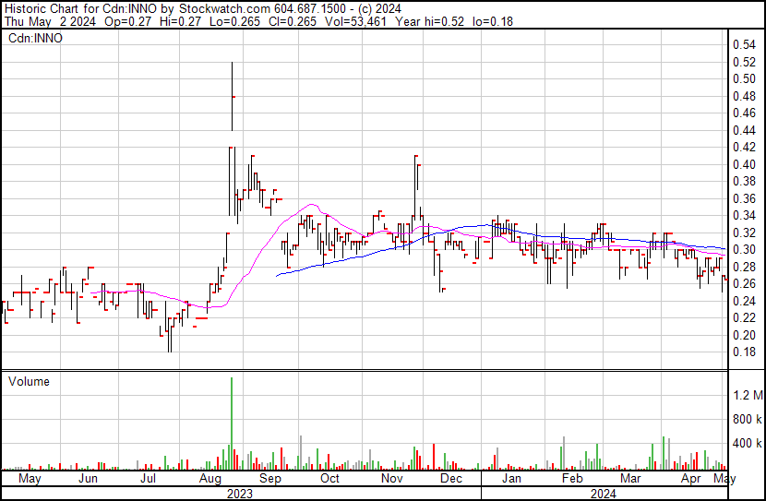Click the Dec month label

pos(451,478)
